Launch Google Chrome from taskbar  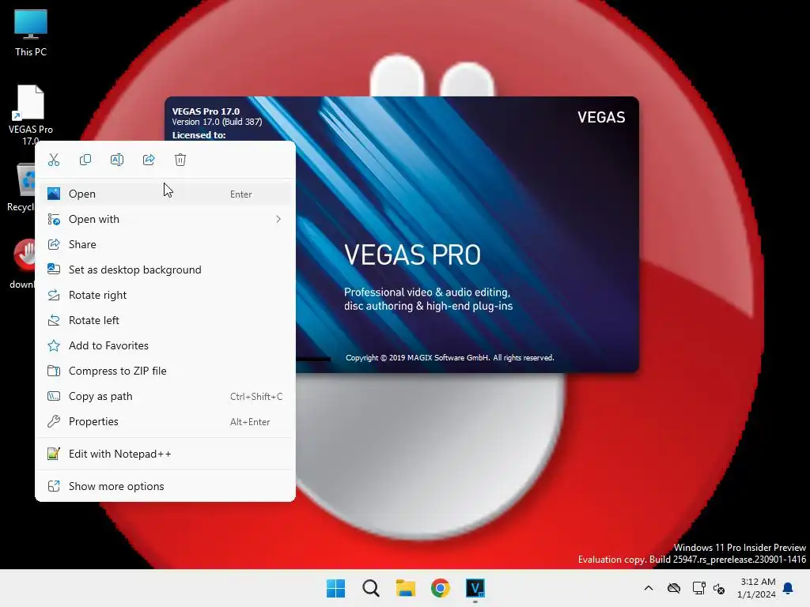pos(441,588)
